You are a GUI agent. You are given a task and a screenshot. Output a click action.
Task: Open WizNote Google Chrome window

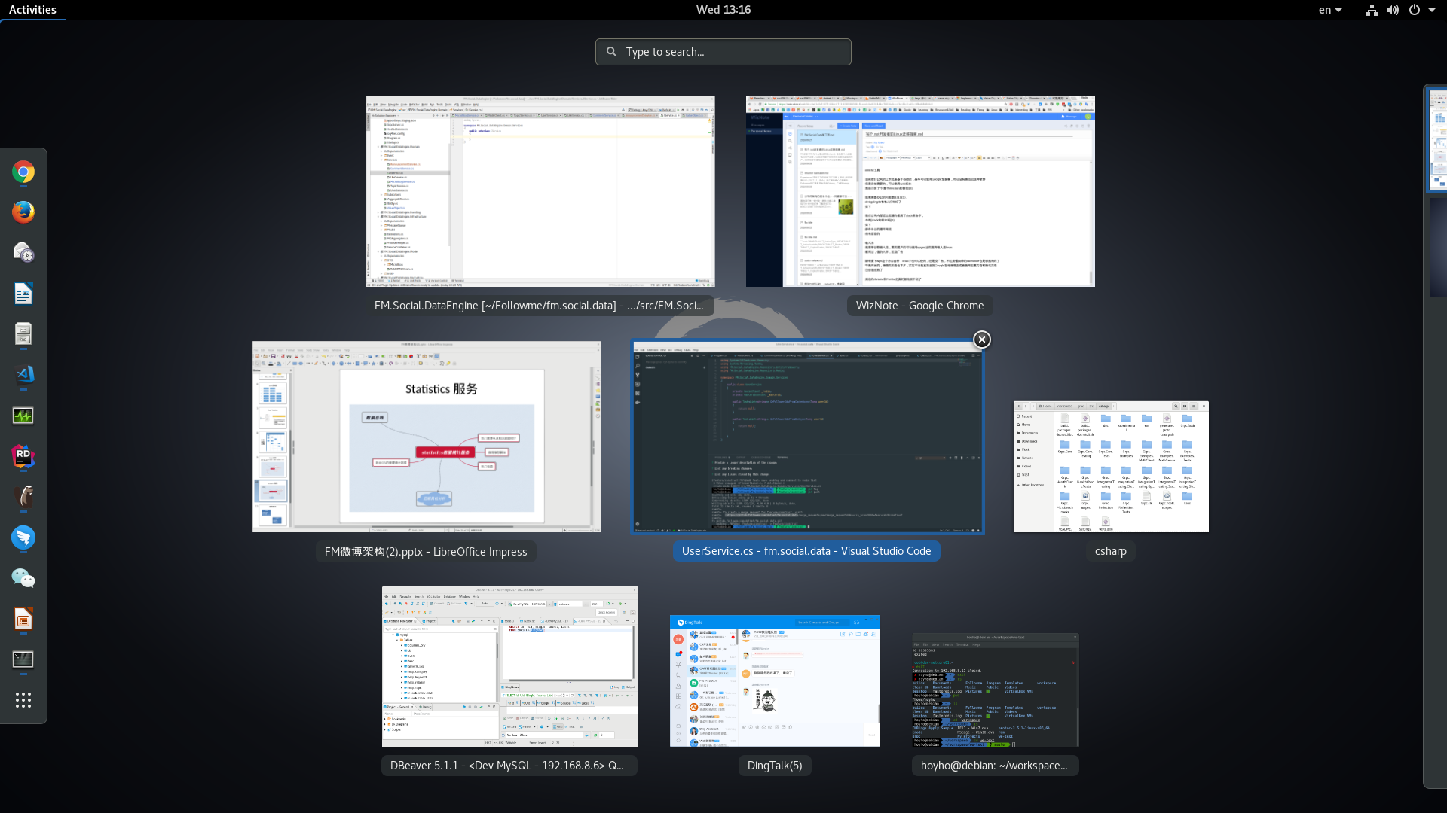point(921,190)
